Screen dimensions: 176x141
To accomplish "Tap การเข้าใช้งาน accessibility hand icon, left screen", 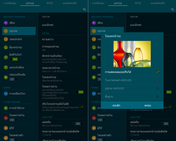I will click(6, 108).
